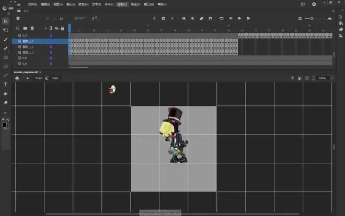Select the Oval tool

click(6, 66)
